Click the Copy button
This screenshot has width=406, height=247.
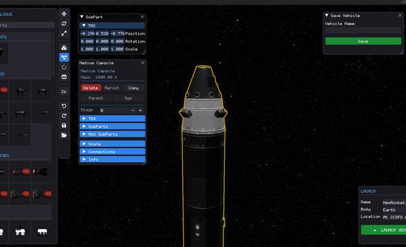(x=133, y=88)
